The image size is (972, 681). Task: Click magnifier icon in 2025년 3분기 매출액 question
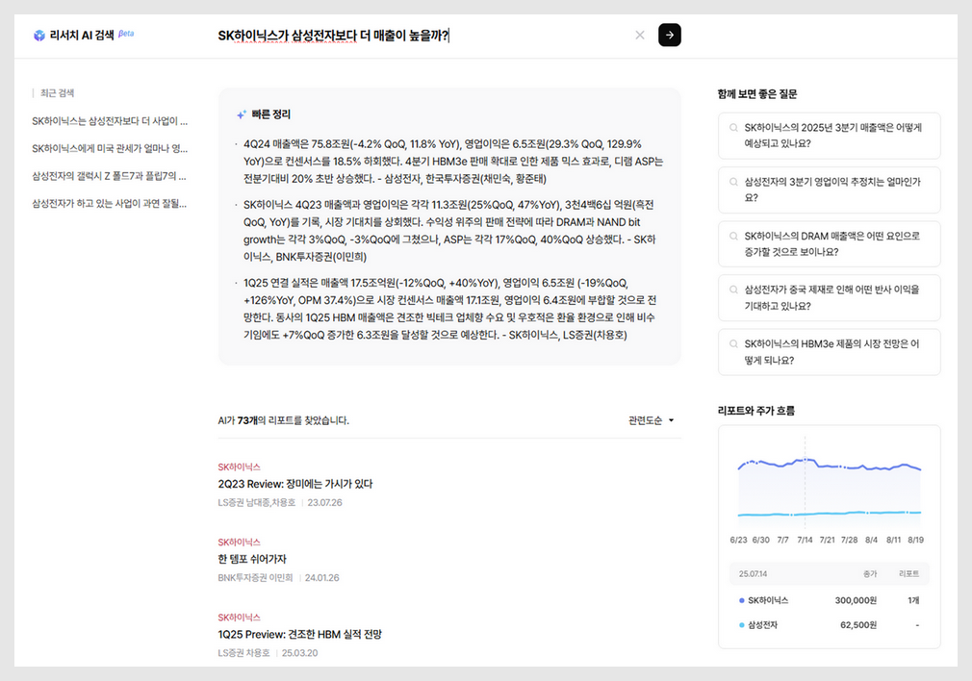pyautogui.click(x=733, y=128)
